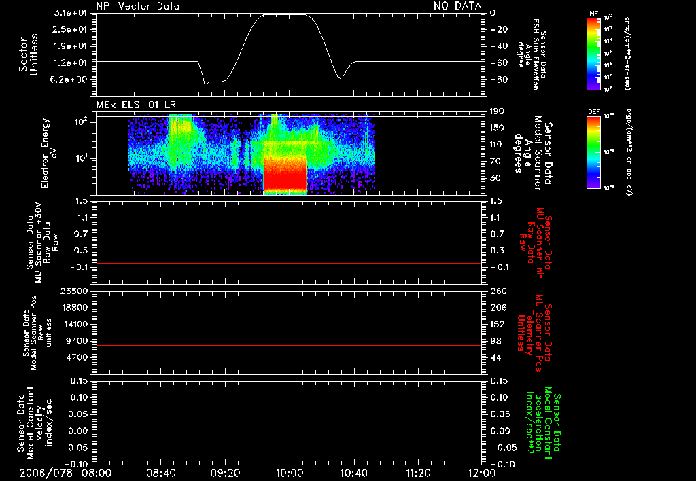Click the '11:20' time axis label
Viewport: 696px width, 481px height.
point(418,474)
